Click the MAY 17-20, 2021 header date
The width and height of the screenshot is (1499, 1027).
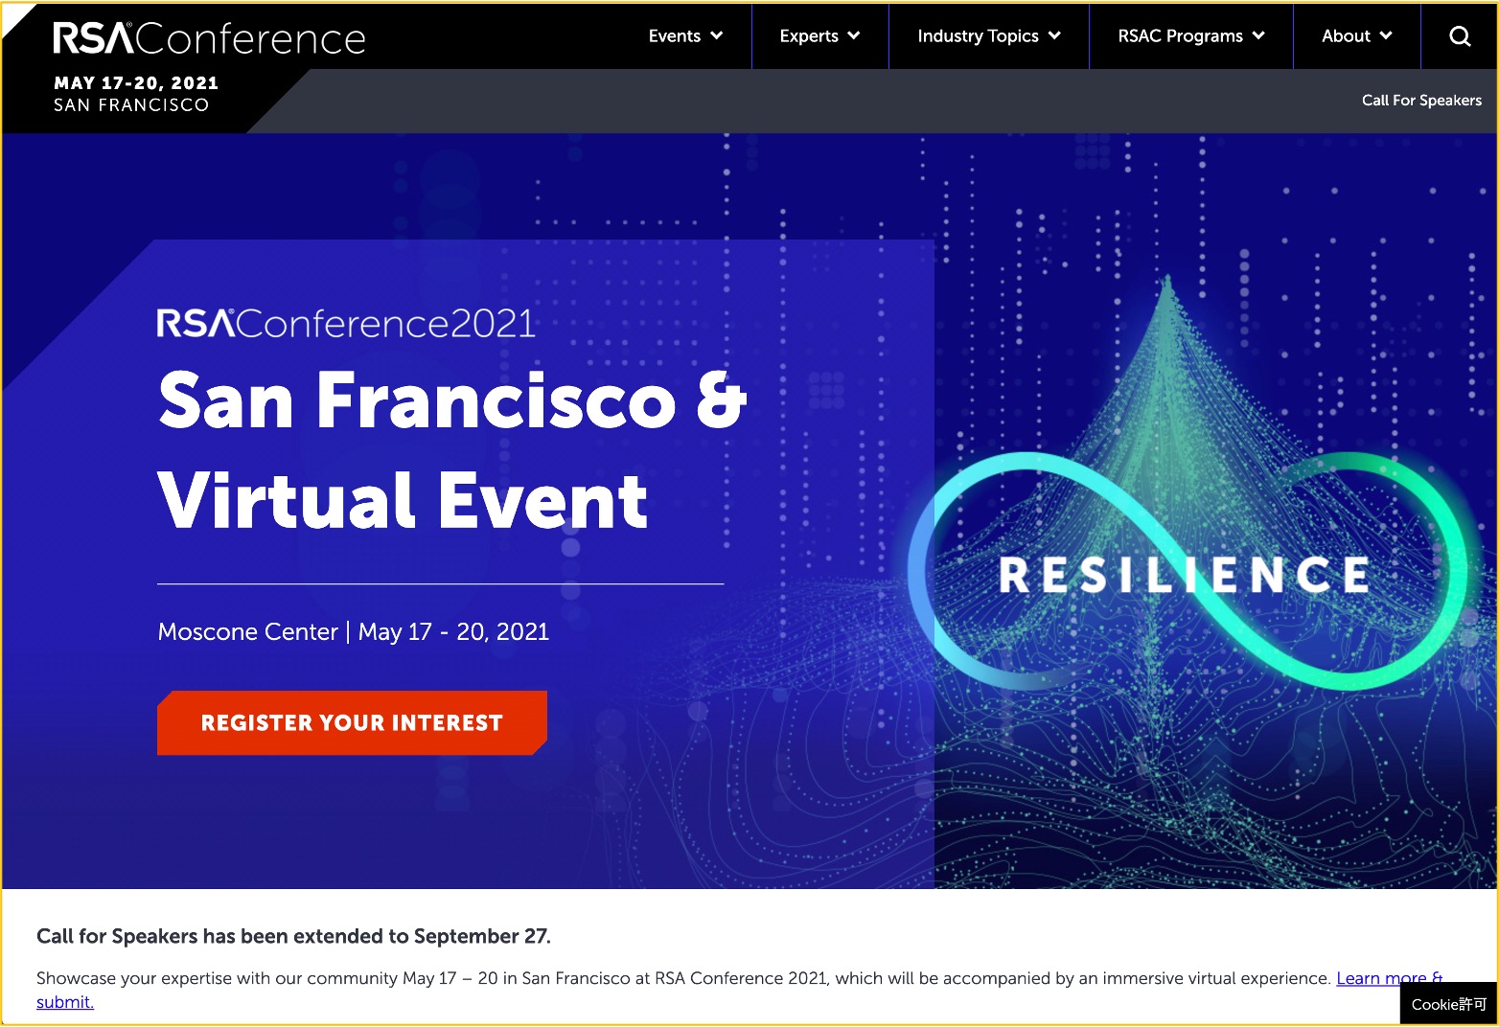(x=136, y=83)
